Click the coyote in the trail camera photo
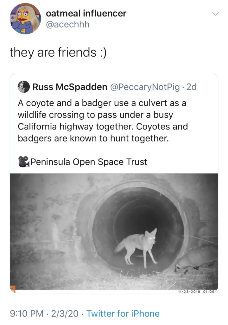This screenshot has width=228, height=325. (x=139, y=246)
